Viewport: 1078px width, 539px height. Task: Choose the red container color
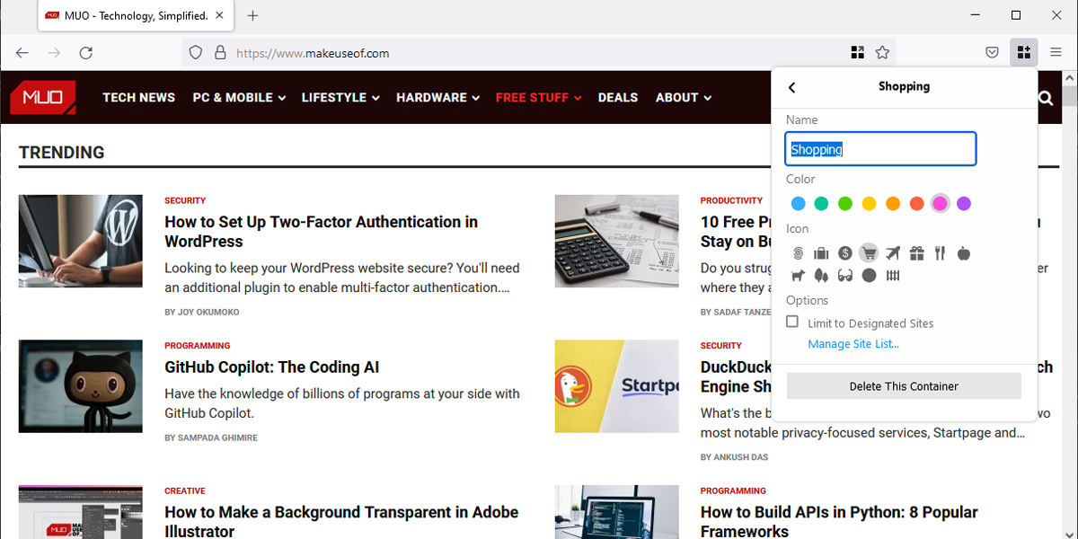tap(916, 203)
